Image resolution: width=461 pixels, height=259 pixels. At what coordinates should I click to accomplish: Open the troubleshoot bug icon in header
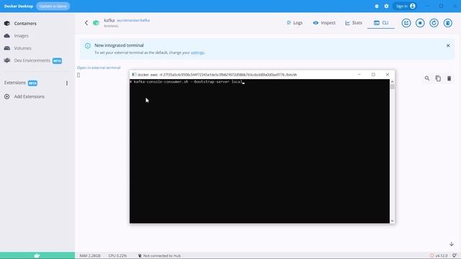point(377,6)
